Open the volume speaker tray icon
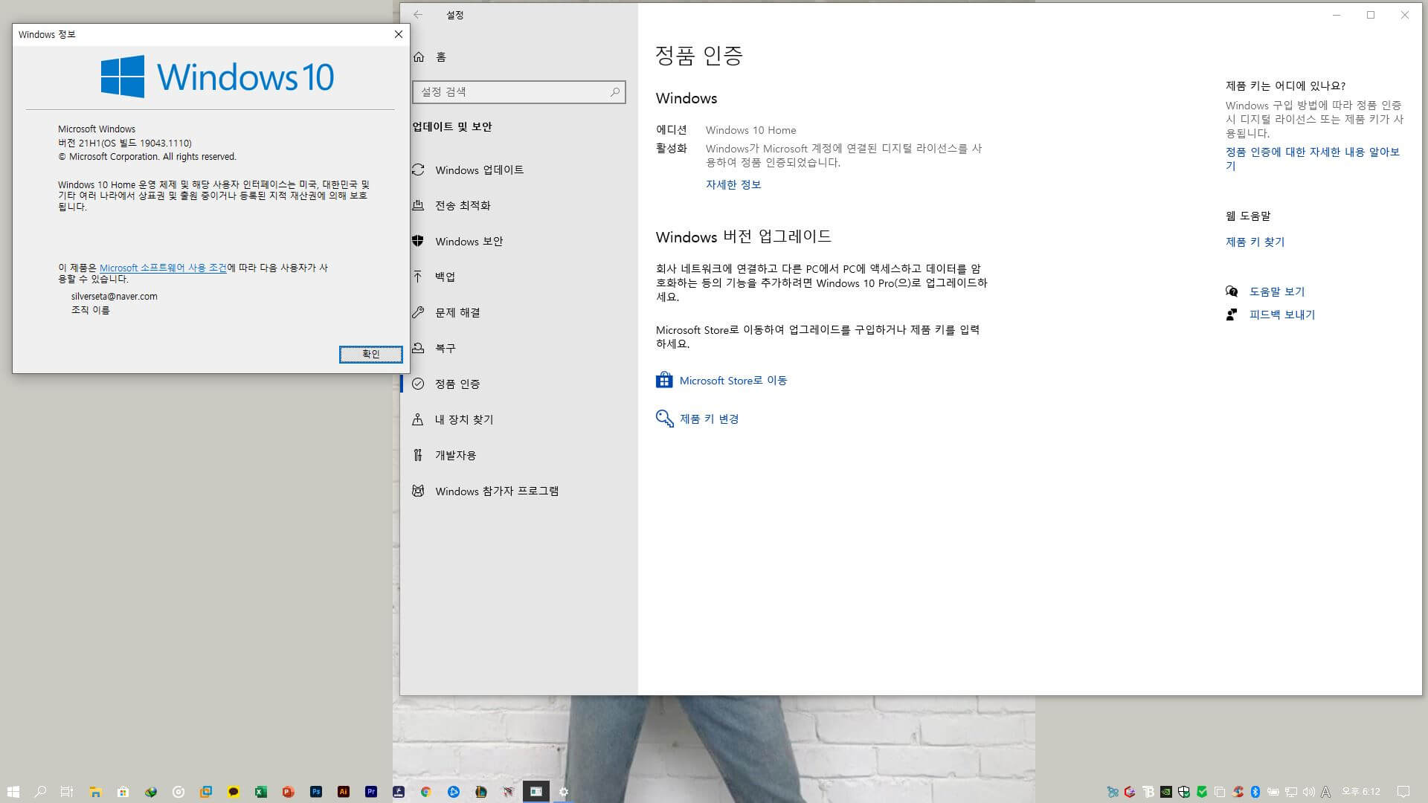Screen dimensions: 1428x803 tap(1309, 792)
